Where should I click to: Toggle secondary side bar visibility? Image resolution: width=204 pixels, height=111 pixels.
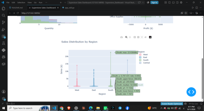(x=177, y=2)
